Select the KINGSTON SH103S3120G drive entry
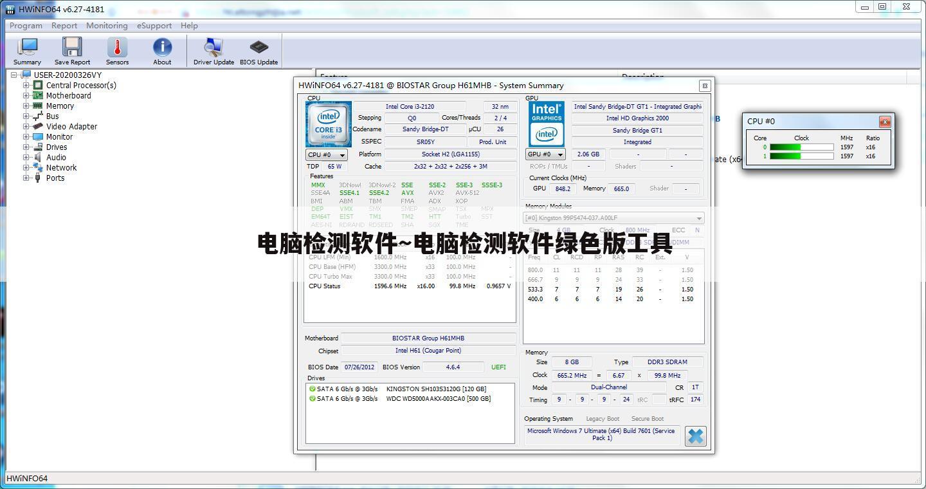This screenshot has height=489, width=926. tap(436, 389)
